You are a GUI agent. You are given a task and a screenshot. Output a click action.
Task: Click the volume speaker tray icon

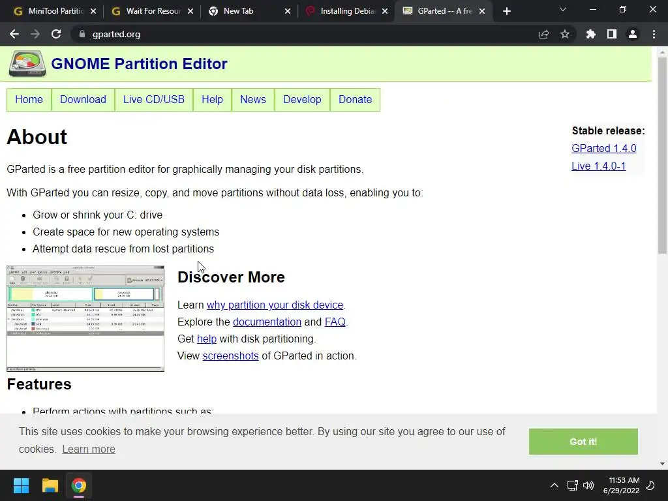588,485
